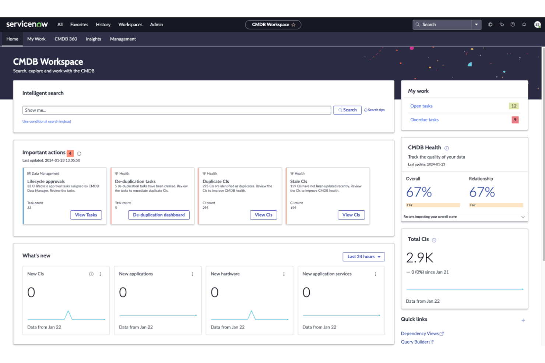Click the 2.9K Total CIs value
This screenshot has width=545, height=363.
[420, 258]
